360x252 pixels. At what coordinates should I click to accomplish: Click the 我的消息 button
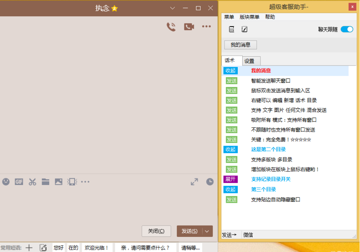tap(240, 44)
